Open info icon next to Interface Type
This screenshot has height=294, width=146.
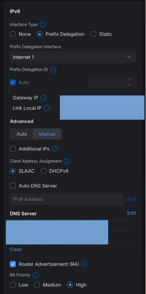click(43, 25)
